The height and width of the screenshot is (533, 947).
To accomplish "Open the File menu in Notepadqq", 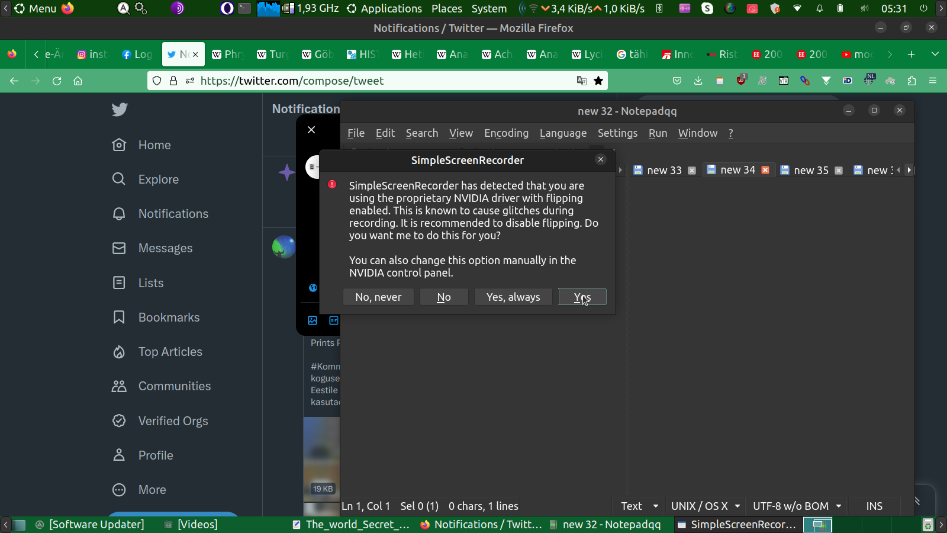I will pos(356,133).
